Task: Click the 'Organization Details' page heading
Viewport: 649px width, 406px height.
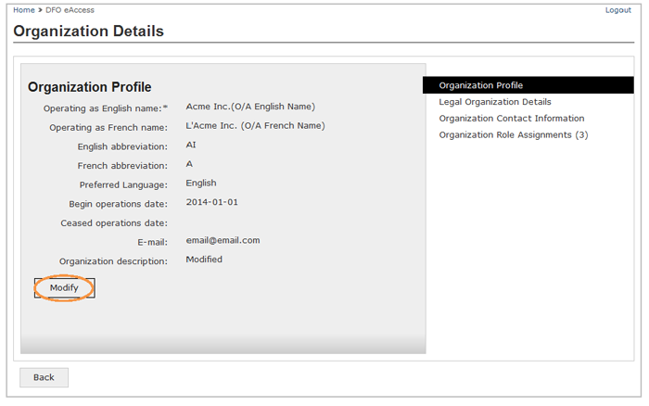Action: (x=89, y=31)
